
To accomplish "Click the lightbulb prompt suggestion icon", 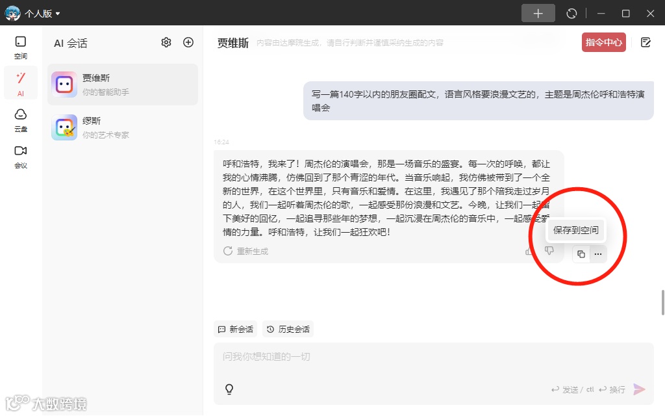I will 229,389.
